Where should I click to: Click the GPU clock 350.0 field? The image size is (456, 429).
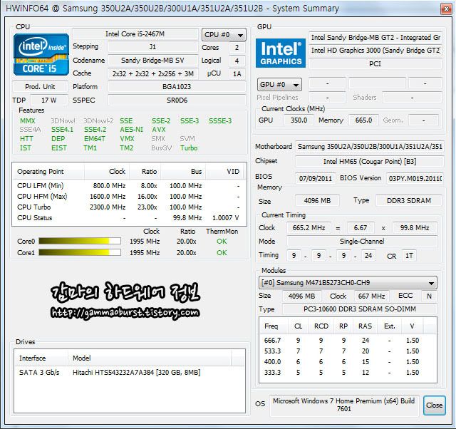tap(299, 120)
